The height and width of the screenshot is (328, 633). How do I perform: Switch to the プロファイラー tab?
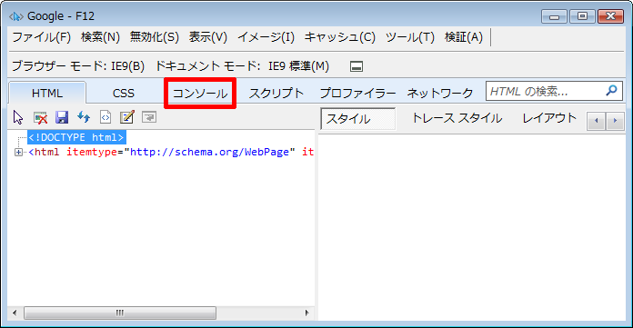pyautogui.click(x=357, y=94)
